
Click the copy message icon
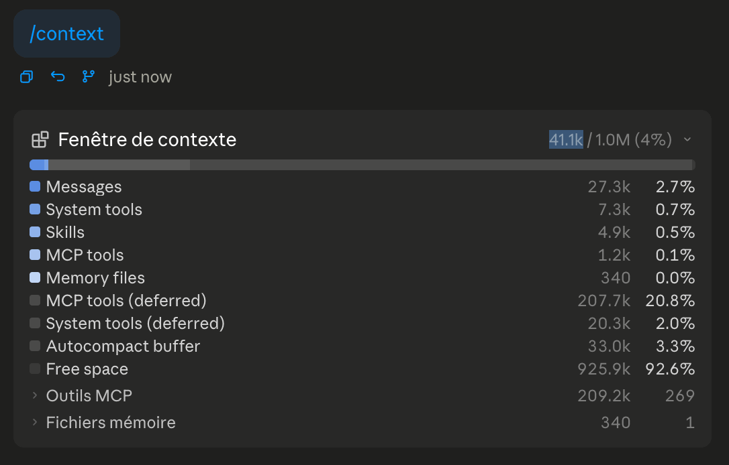click(x=26, y=76)
